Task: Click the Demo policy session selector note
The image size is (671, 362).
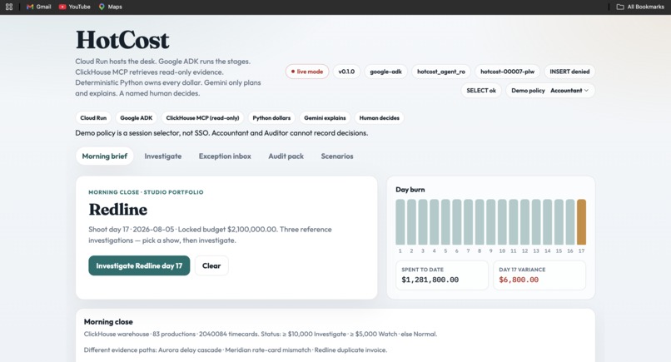Action: point(221,133)
